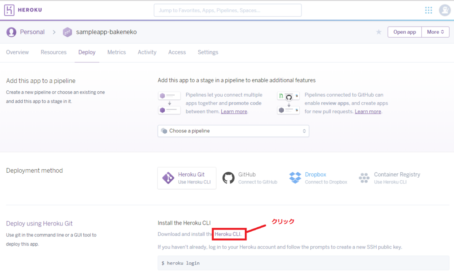Screen dimensions: 454x276
Task: Select the Heroku Git deployment icon
Action: click(x=168, y=178)
